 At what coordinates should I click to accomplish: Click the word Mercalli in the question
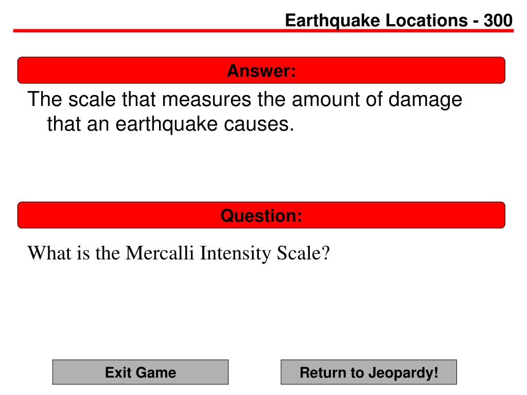(160, 253)
